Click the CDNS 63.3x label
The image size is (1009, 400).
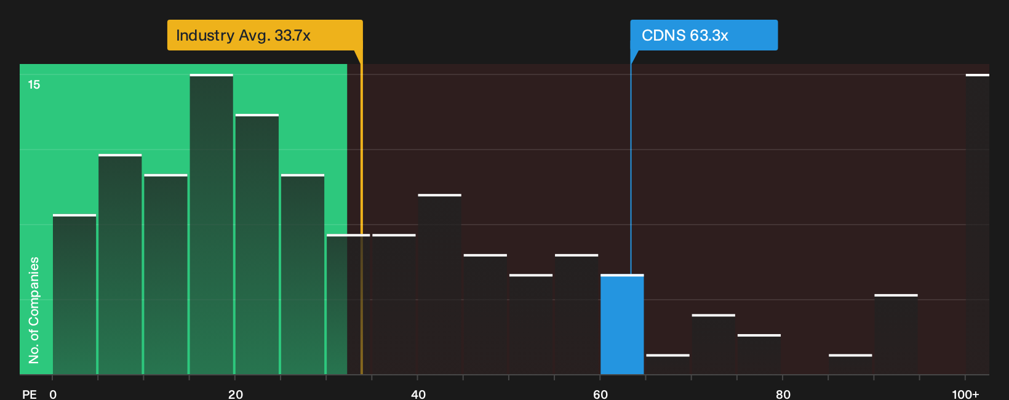(704, 35)
